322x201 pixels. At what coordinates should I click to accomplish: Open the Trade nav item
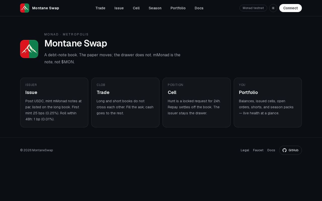tap(100, 8)
